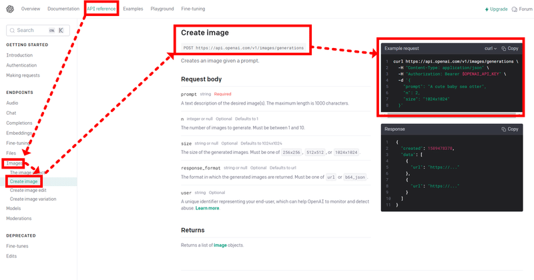Click the Example request title
Image resolution: width=534 pixels, height=280 pixels.
[402, 48]
